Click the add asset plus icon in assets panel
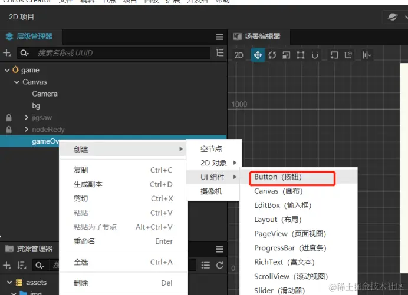 pos(6,266)
